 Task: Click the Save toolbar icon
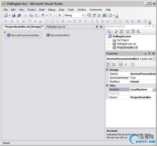click(14, 15)
